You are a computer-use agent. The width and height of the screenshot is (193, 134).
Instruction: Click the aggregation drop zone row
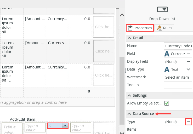click(x=57, y=102)
